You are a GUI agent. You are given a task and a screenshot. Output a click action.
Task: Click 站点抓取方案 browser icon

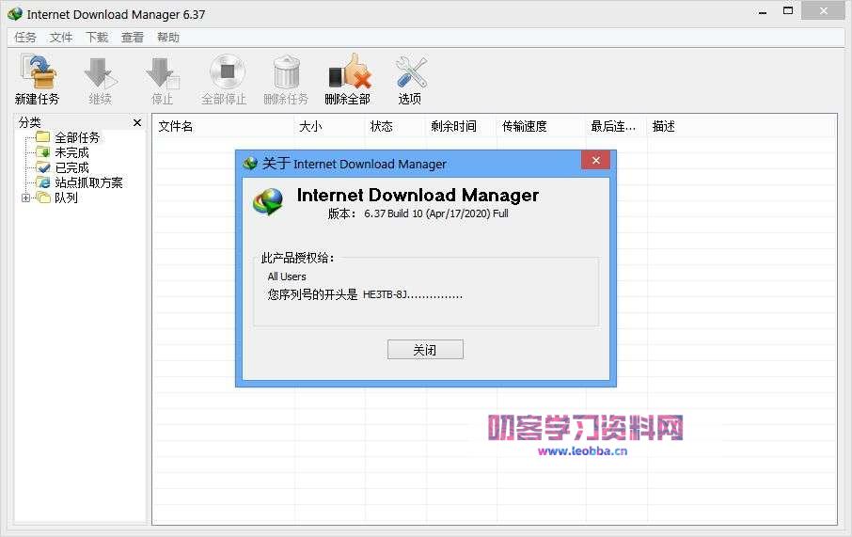click(43, 182)
